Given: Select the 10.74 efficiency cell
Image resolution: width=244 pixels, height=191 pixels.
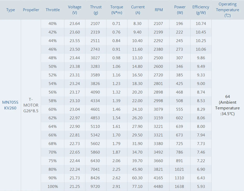Looking at the screenshot, I should click(x=201, y=23).
